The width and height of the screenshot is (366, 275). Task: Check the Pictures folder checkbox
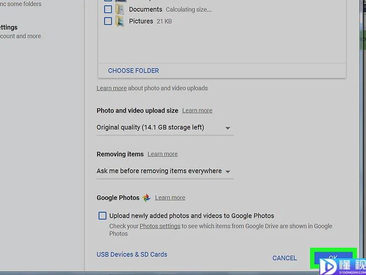coord(108,21)
